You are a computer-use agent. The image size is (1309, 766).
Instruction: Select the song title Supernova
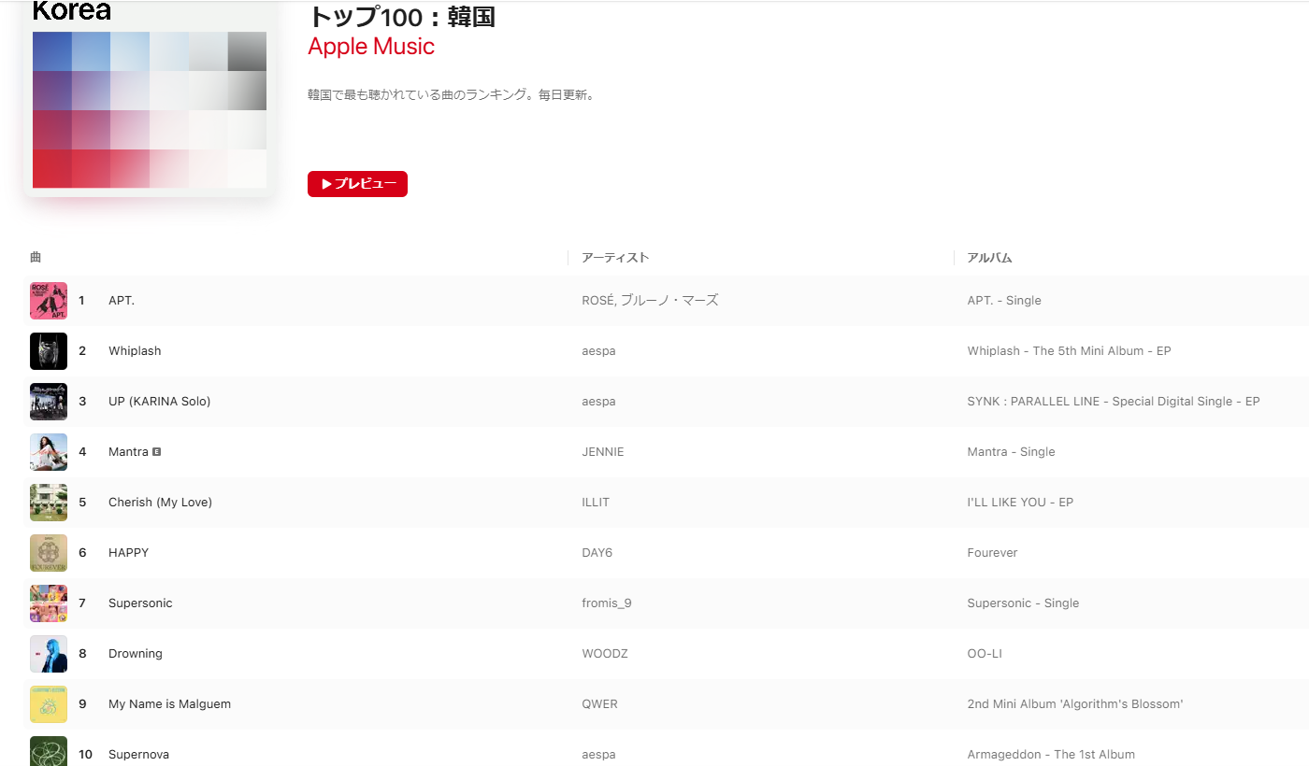point(138,755)
